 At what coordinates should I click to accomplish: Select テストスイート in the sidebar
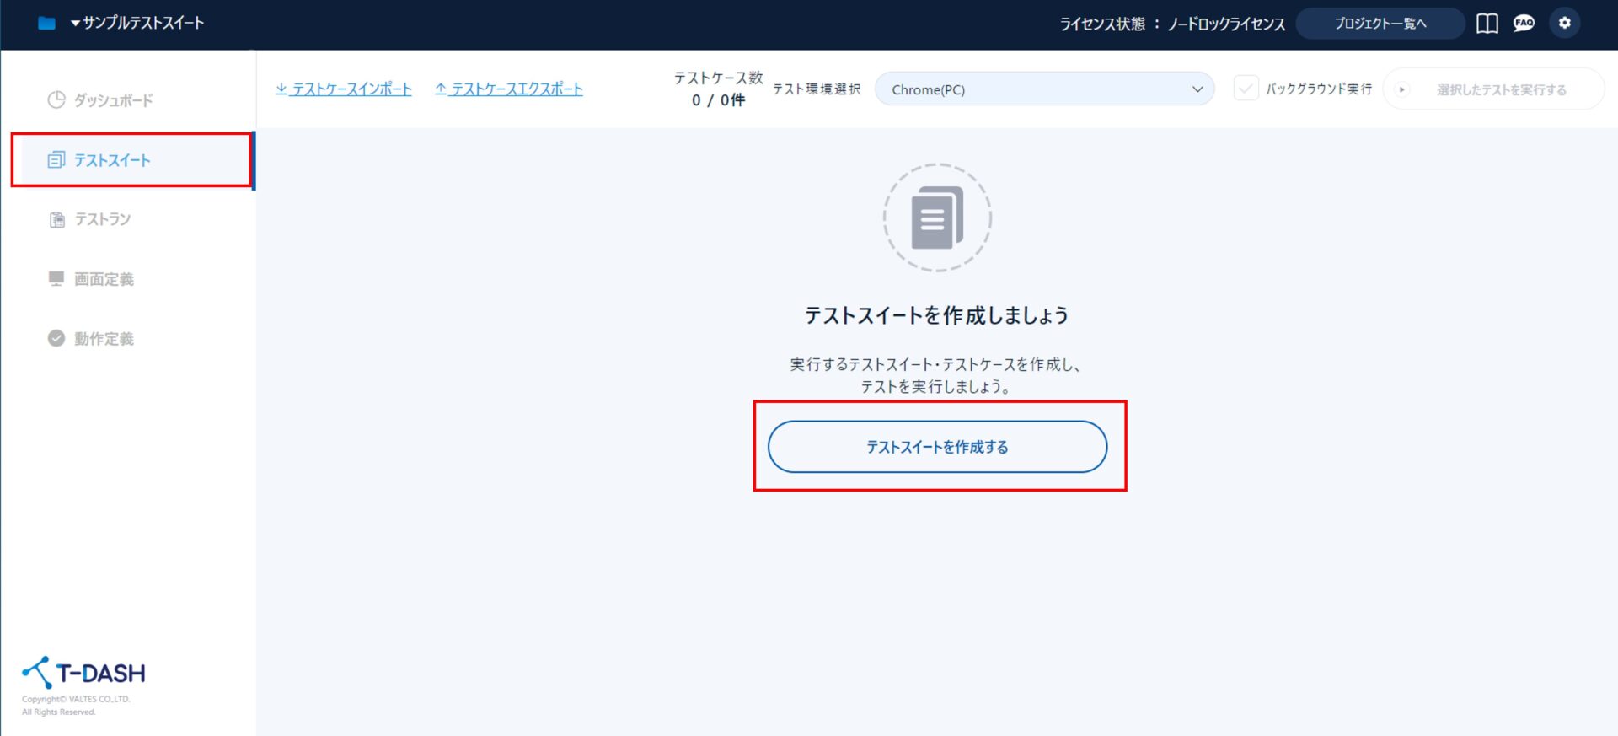point(112,160)
